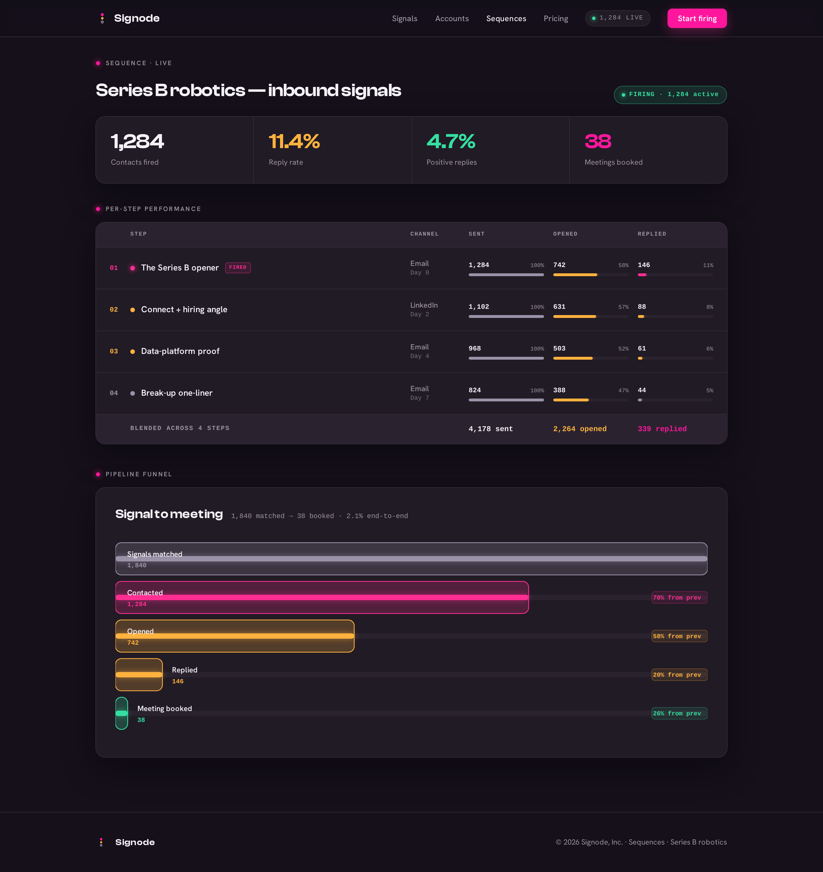Click status dot for step 02
Viewport: 823px width, 872px height.
133,310
